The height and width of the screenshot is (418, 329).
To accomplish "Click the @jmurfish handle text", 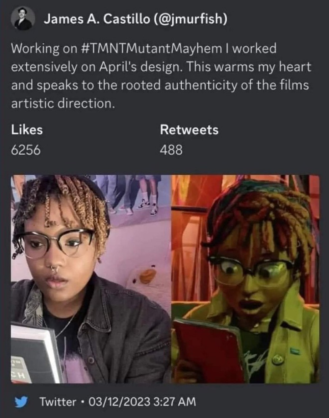I will [190, 19].
